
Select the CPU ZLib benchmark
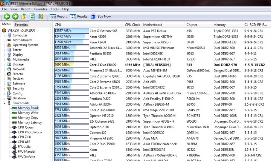click(24, 137)
